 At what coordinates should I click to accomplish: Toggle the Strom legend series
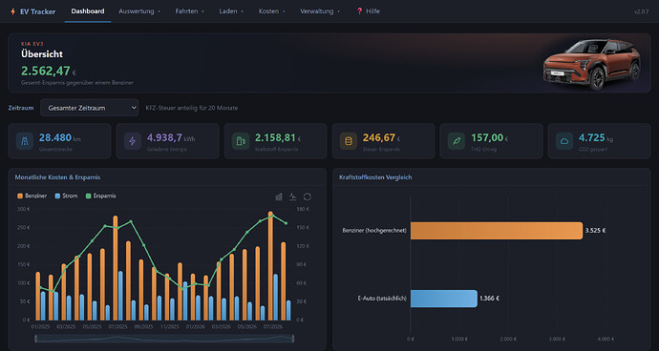(x=67, y=196)
